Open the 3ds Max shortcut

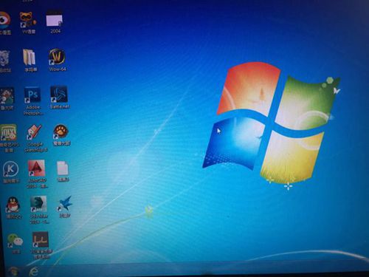[x=38, y=204]
